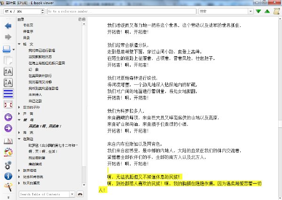Open chapter 我沉着而又冷静
282x200 pixels.
pos(40,82)
